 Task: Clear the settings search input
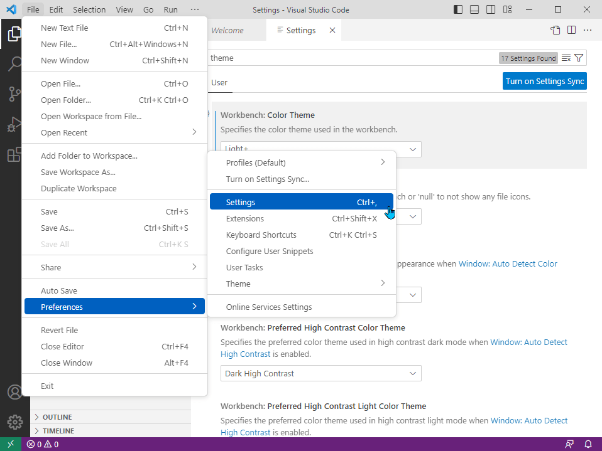coord(566,58)
